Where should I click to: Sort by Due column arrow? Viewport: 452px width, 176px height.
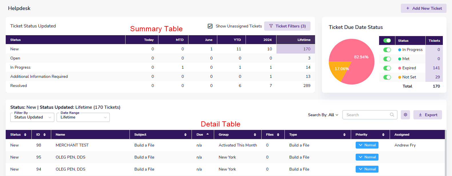coord(208,134)
